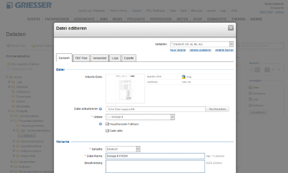Click into the Datei-Name text field
This screenshot has width=288, height=173.
pyautogui.click(x=155, y=156)
